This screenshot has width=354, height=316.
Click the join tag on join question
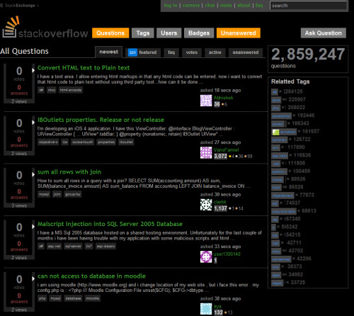click(x=57, y=194)
